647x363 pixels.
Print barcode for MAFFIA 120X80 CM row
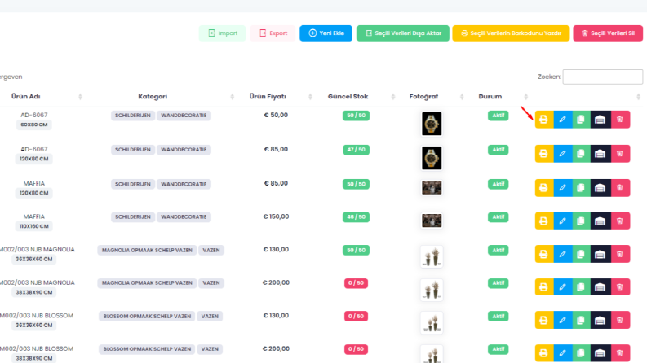[544, 188]
